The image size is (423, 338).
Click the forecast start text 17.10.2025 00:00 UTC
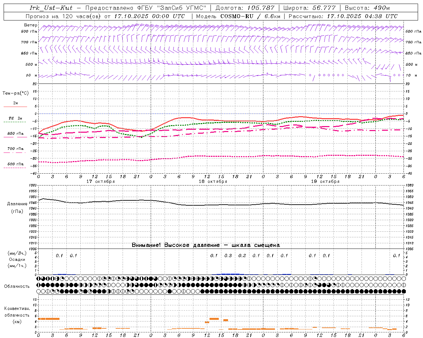149,16
